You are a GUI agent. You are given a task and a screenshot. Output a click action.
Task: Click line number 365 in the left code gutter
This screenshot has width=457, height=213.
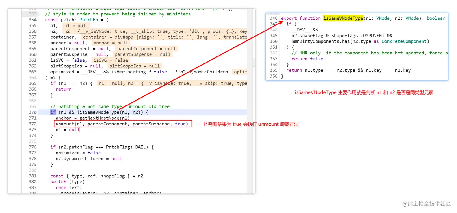coord(32,83)
